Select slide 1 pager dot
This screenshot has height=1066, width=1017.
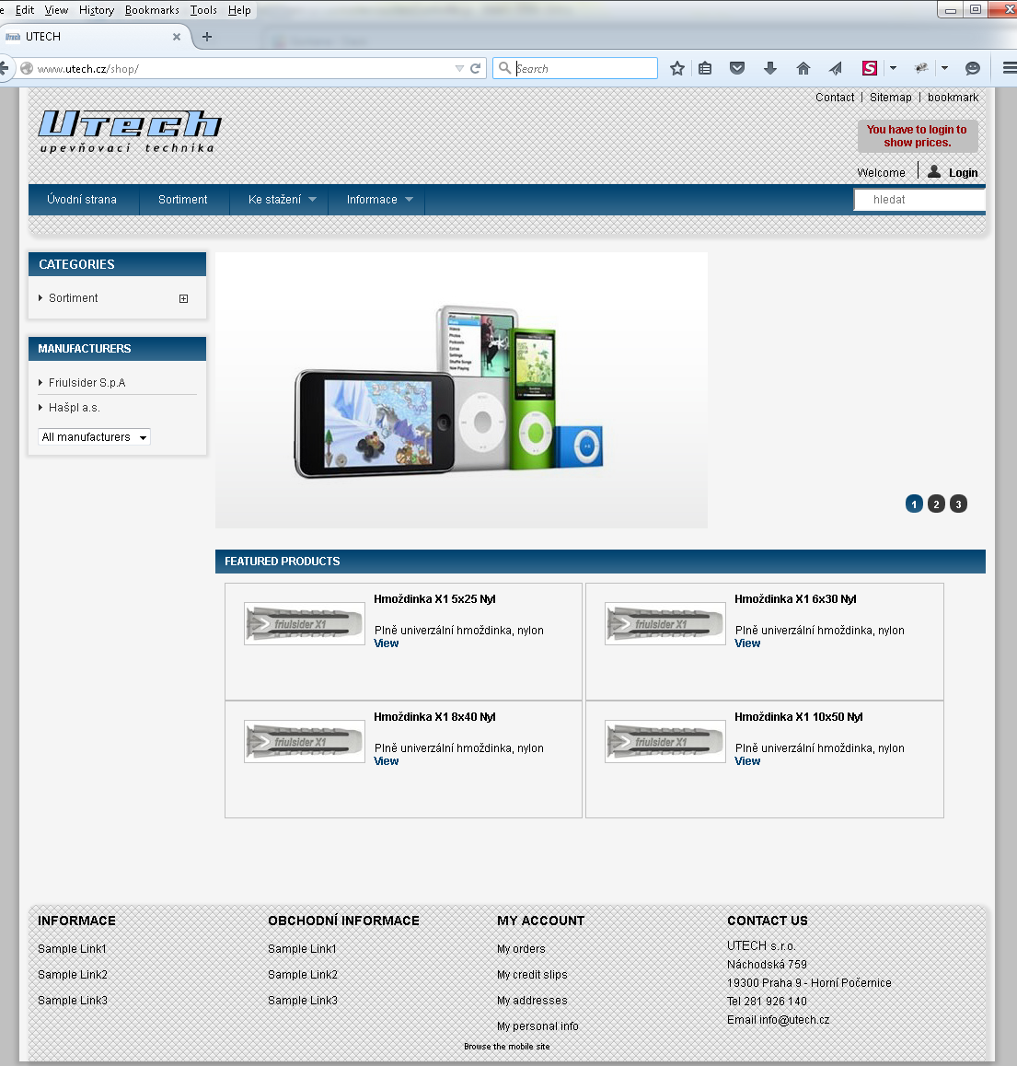click(914, 504)
